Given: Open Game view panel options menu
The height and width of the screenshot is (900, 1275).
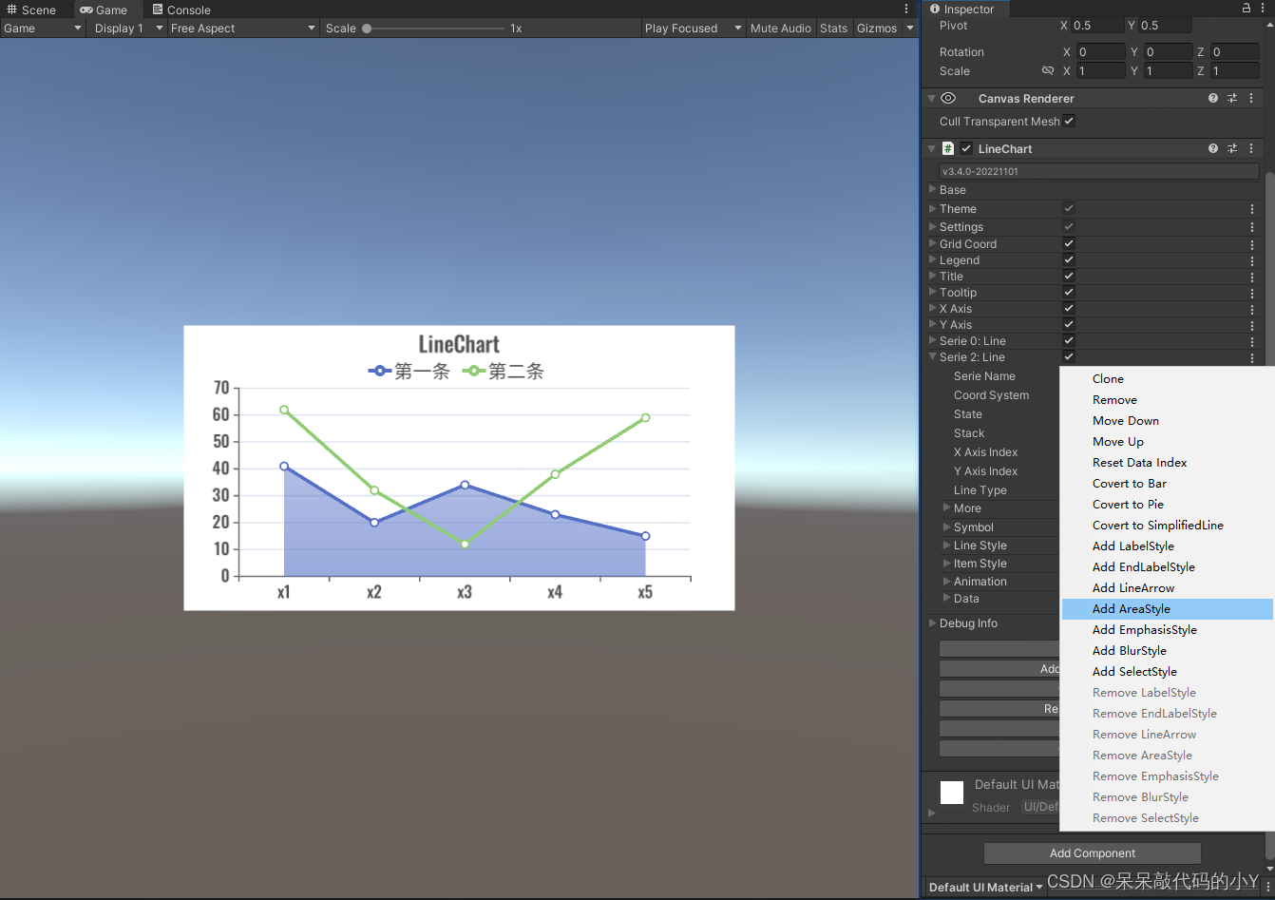Looking at the screenshot, I should pos(906,9).
